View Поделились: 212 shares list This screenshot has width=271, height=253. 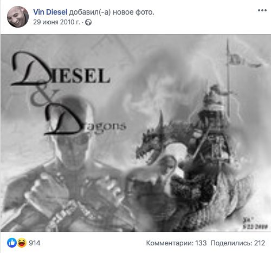click(x=238, y=243)
